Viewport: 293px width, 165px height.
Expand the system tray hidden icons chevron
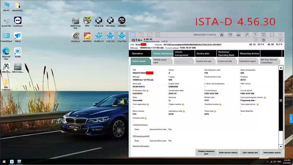[x=267, y=162]
